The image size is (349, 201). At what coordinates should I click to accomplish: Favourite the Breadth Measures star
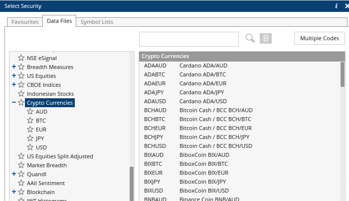(21, 67)
